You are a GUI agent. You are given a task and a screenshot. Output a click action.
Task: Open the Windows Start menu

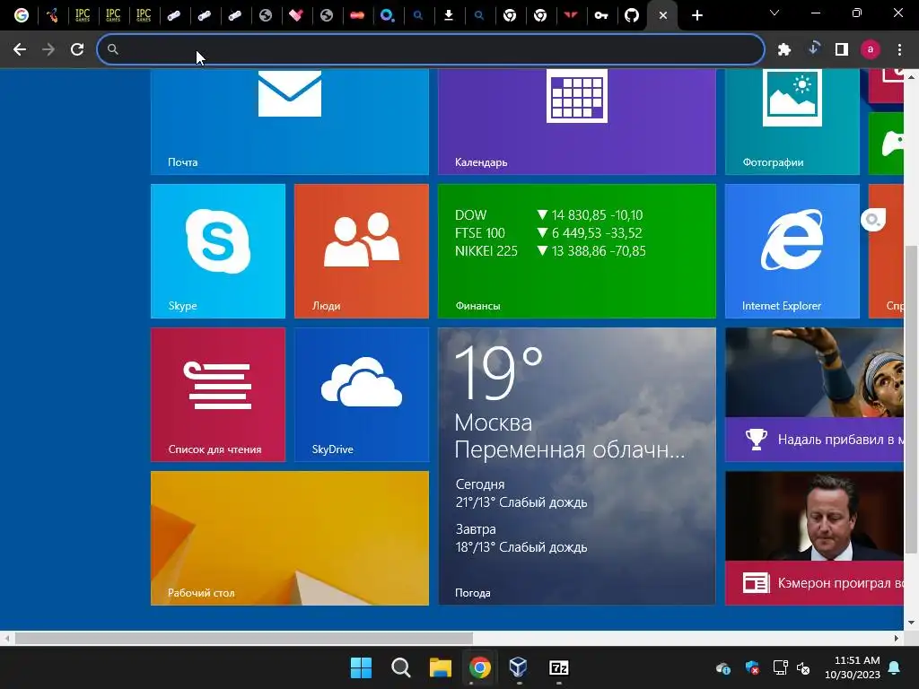point(361,667)
